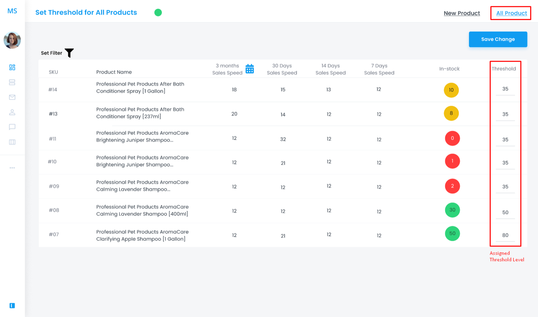Click green in-stock badge showing 50

click(x=453, y=234)
